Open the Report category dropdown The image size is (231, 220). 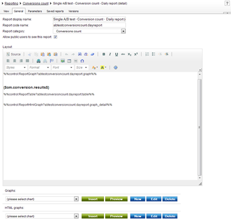(x=123, y=31)
